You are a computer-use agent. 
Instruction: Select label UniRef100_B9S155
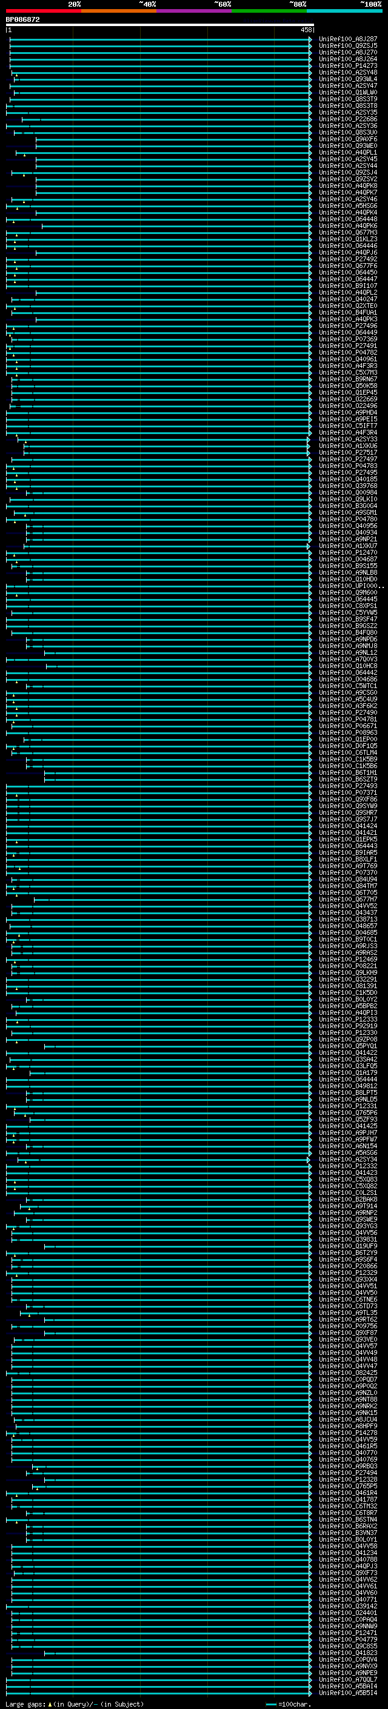coord(348,566)
